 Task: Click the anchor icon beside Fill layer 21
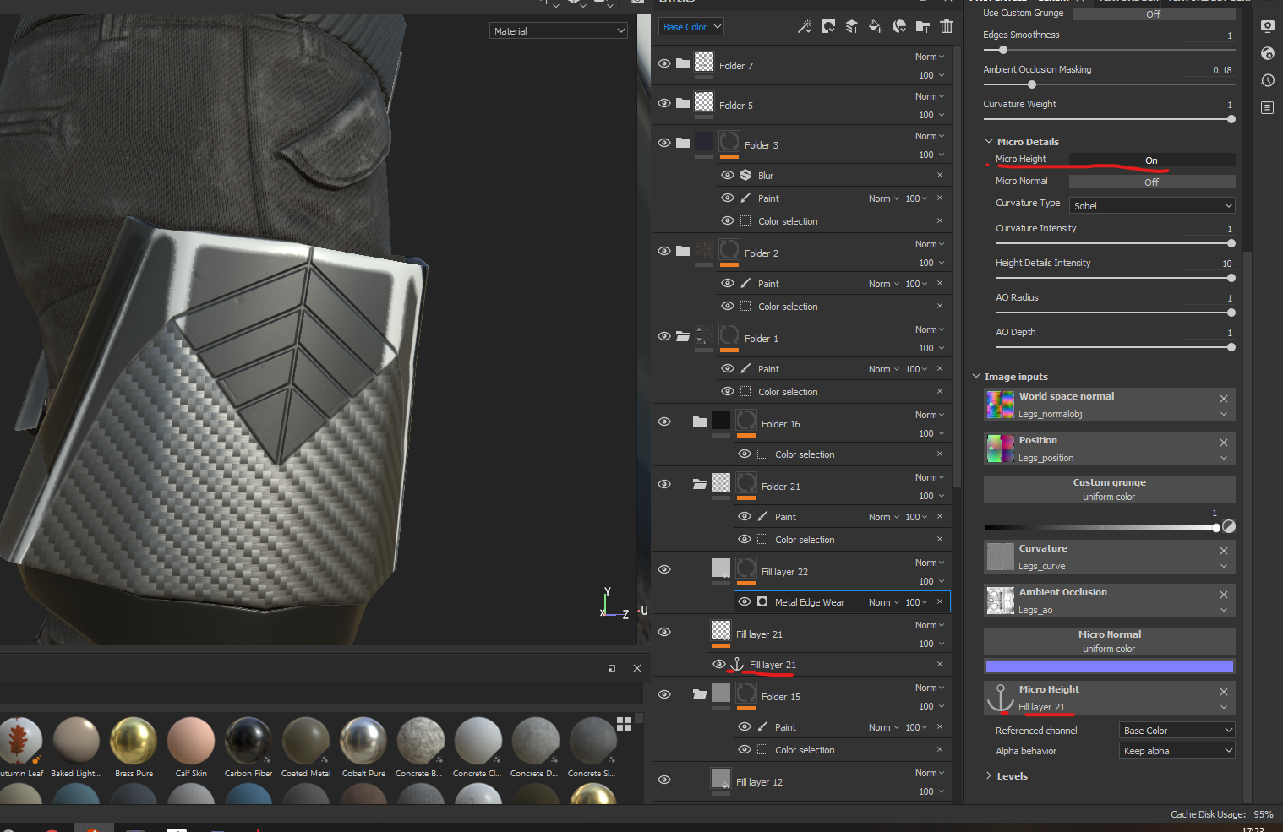[x=737, y=664]
